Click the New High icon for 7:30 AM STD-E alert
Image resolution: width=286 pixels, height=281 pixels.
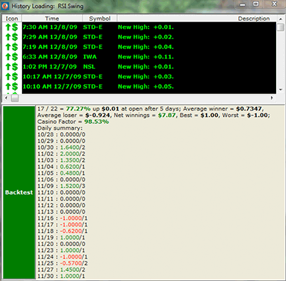12,27
